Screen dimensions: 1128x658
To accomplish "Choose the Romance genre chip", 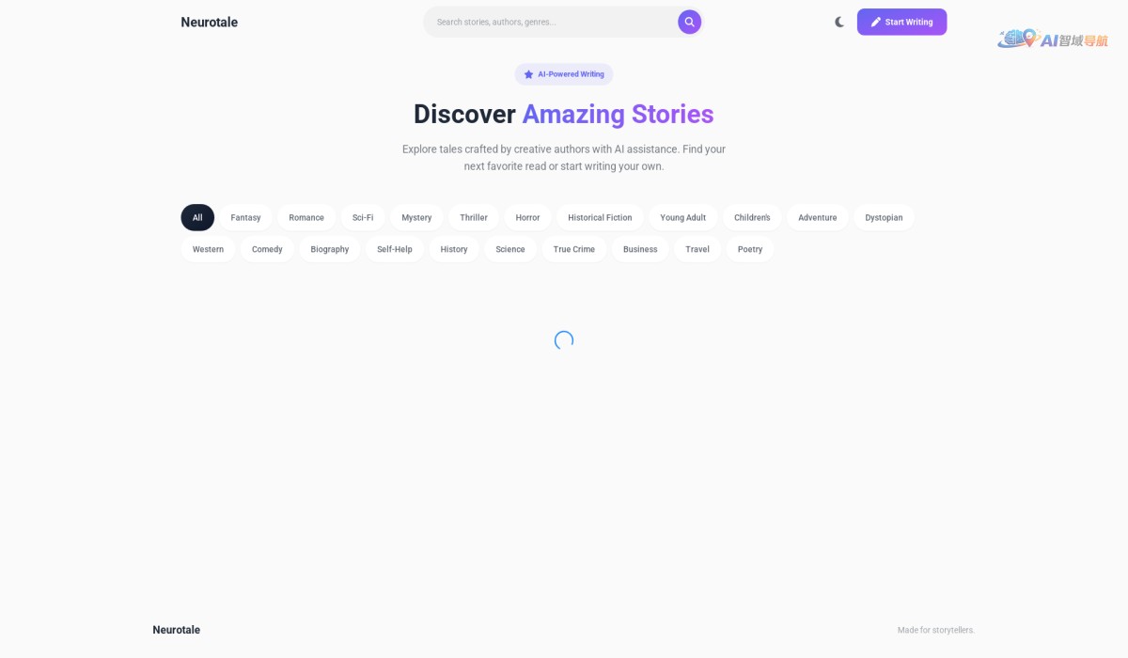I will pos(306,217).
